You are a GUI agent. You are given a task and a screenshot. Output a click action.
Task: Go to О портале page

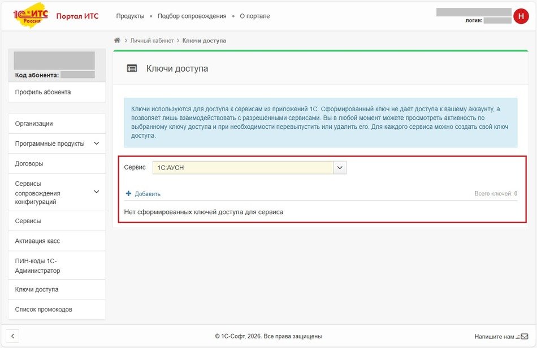point(254,16)
